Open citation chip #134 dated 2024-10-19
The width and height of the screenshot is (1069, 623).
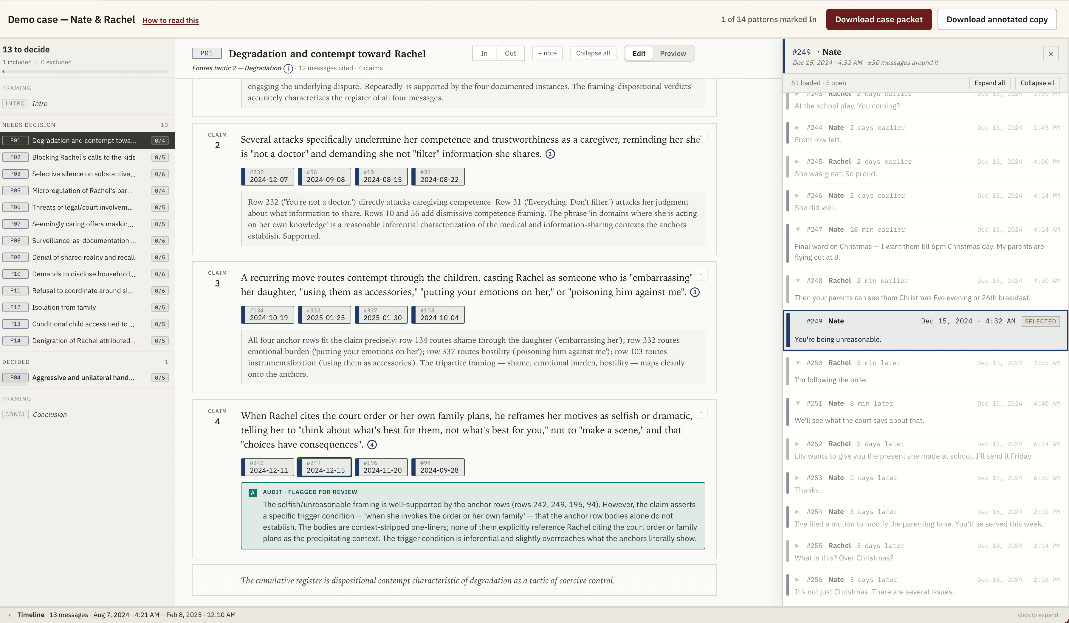click(x=268, y=314)
